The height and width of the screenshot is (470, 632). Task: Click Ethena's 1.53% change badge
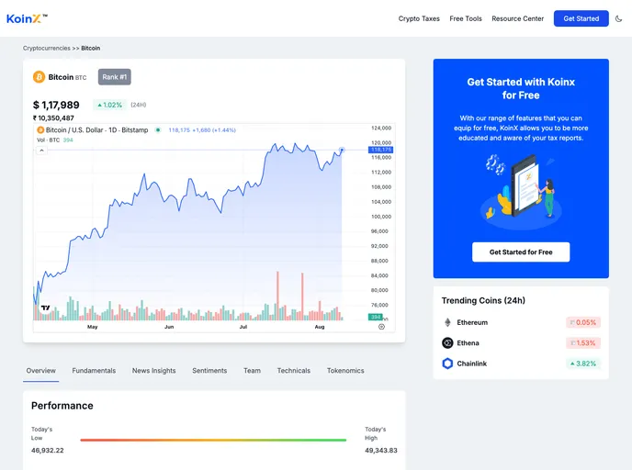583,343
